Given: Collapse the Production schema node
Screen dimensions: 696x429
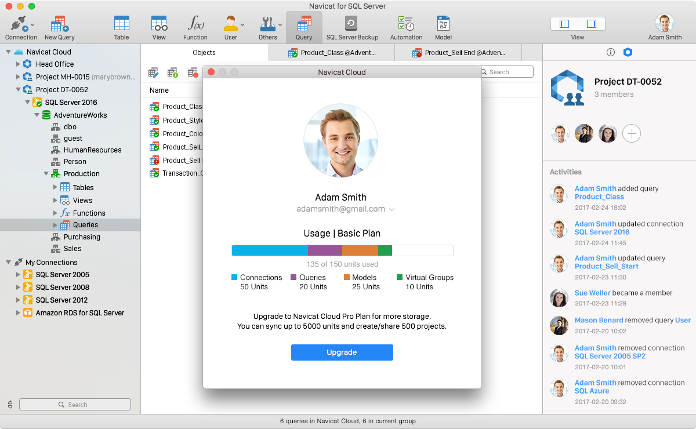Looking at the screenshot, I should pos(46,173).
